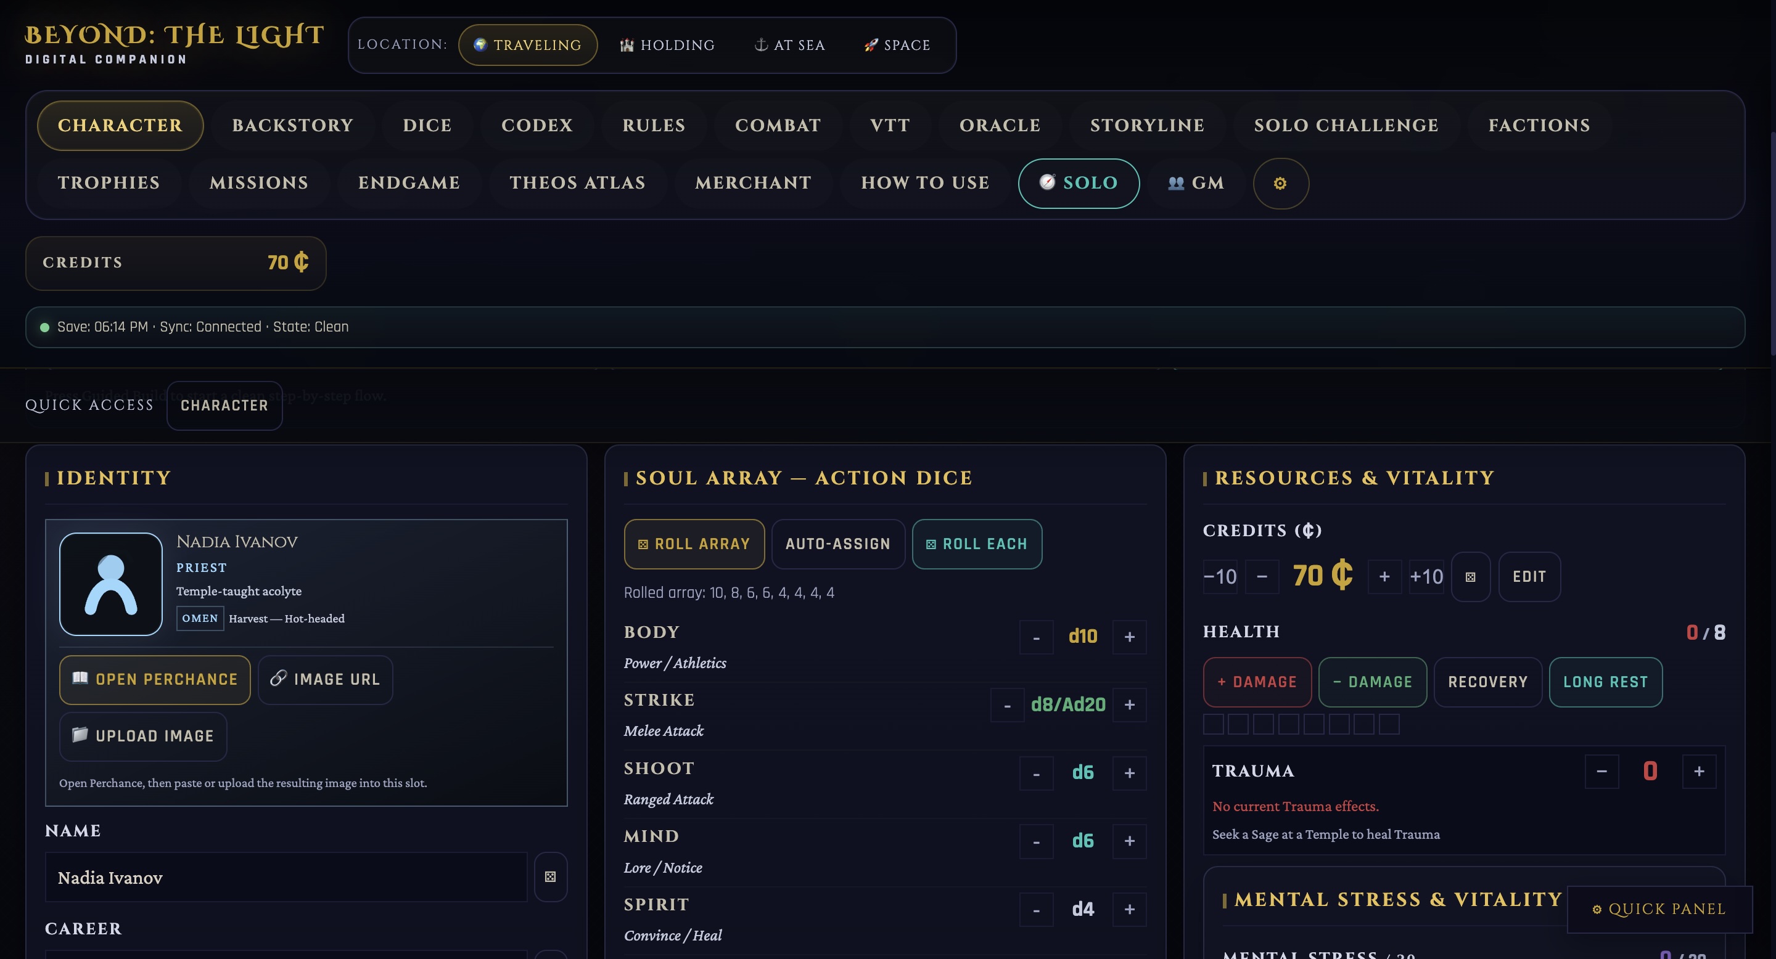1776x959 pixels.
Task: Set location to Traveling
Action: point(527,45)
